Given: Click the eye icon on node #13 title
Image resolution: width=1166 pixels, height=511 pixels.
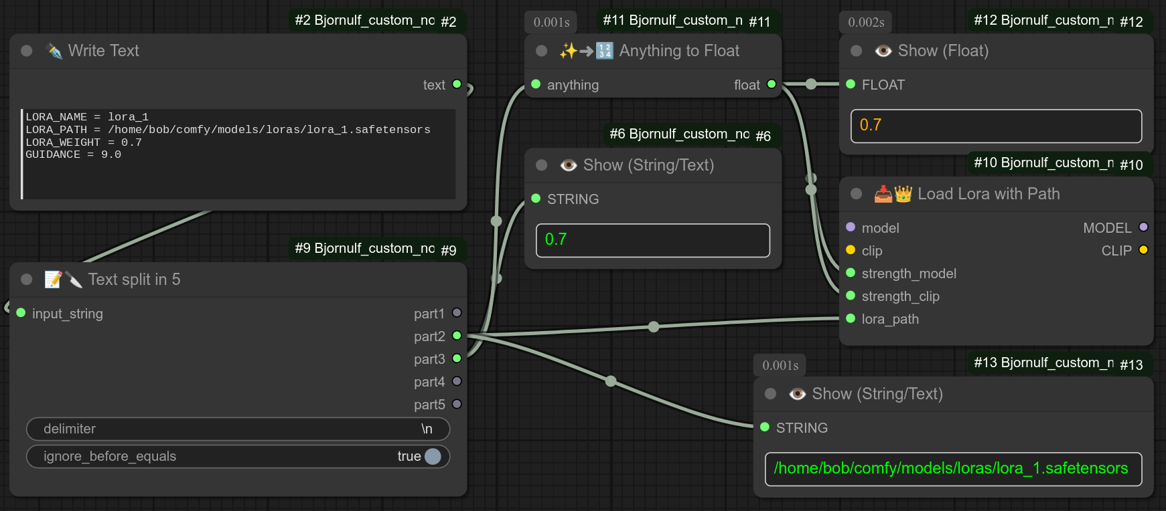Looking at the screenshot, I should coord(797,394).
